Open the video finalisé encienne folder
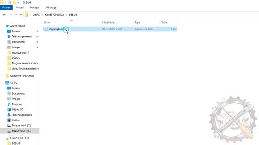This screenshot has height=145, width=259. pyautogui.click(x=25, y=68)
